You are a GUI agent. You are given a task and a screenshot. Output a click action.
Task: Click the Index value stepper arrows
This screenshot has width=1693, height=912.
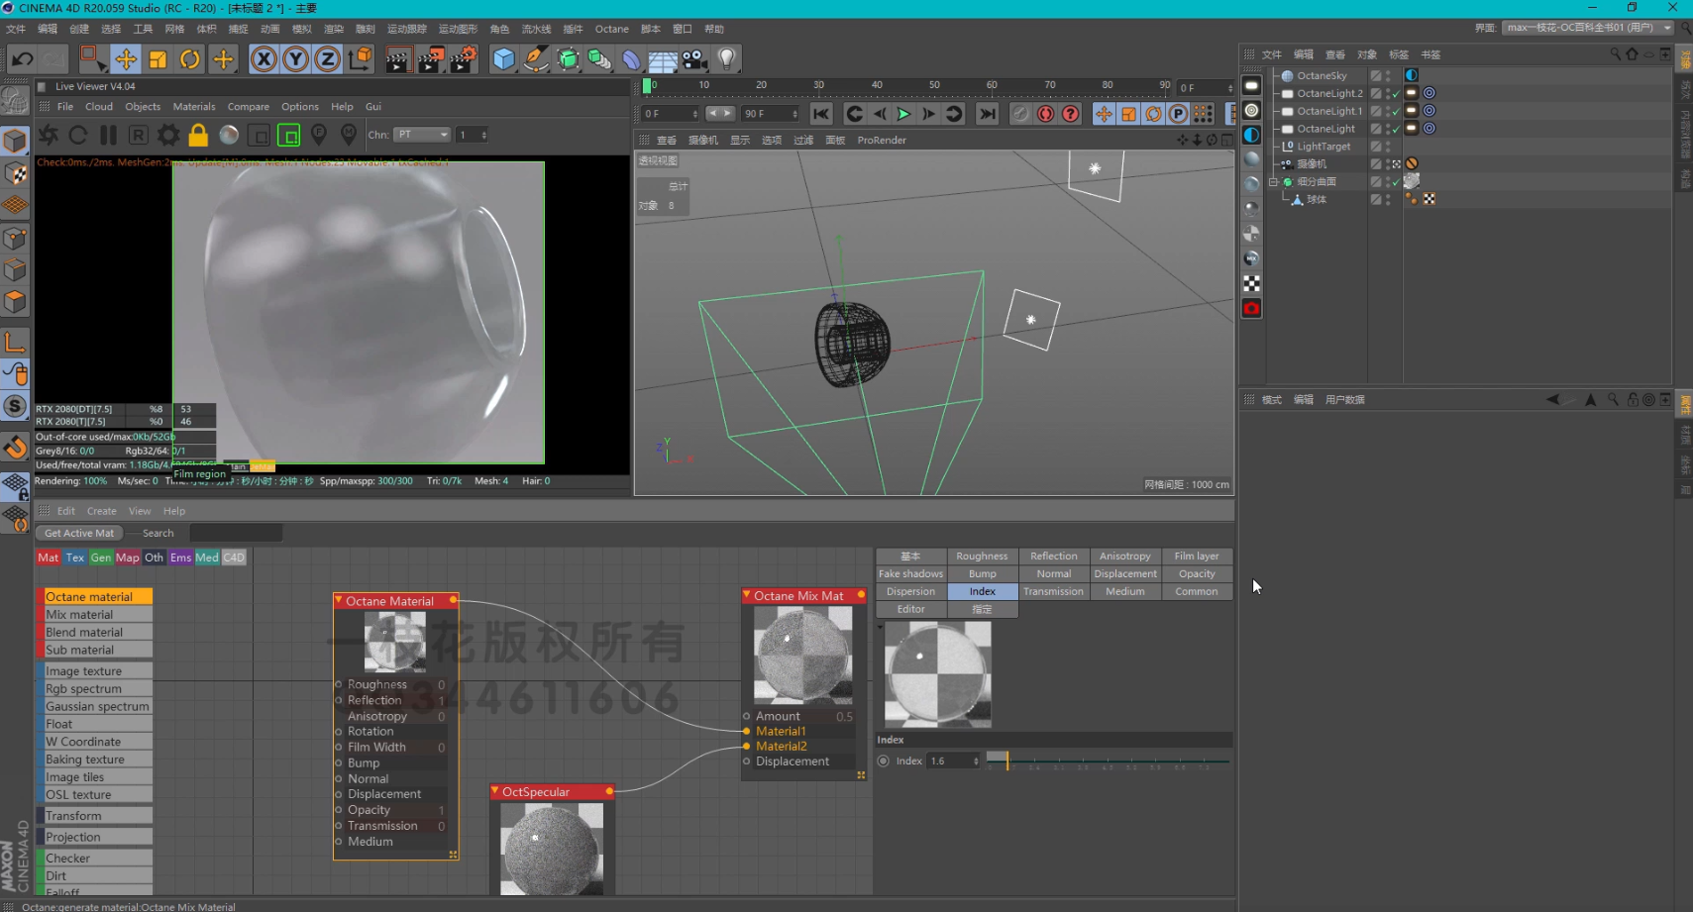[x=976, y=761]
